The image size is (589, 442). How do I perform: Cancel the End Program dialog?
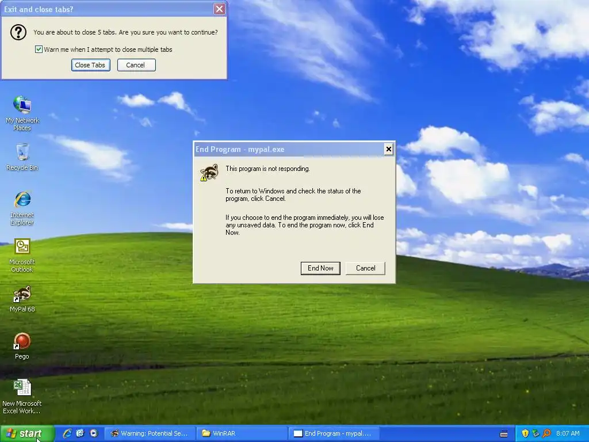(365, 268)
